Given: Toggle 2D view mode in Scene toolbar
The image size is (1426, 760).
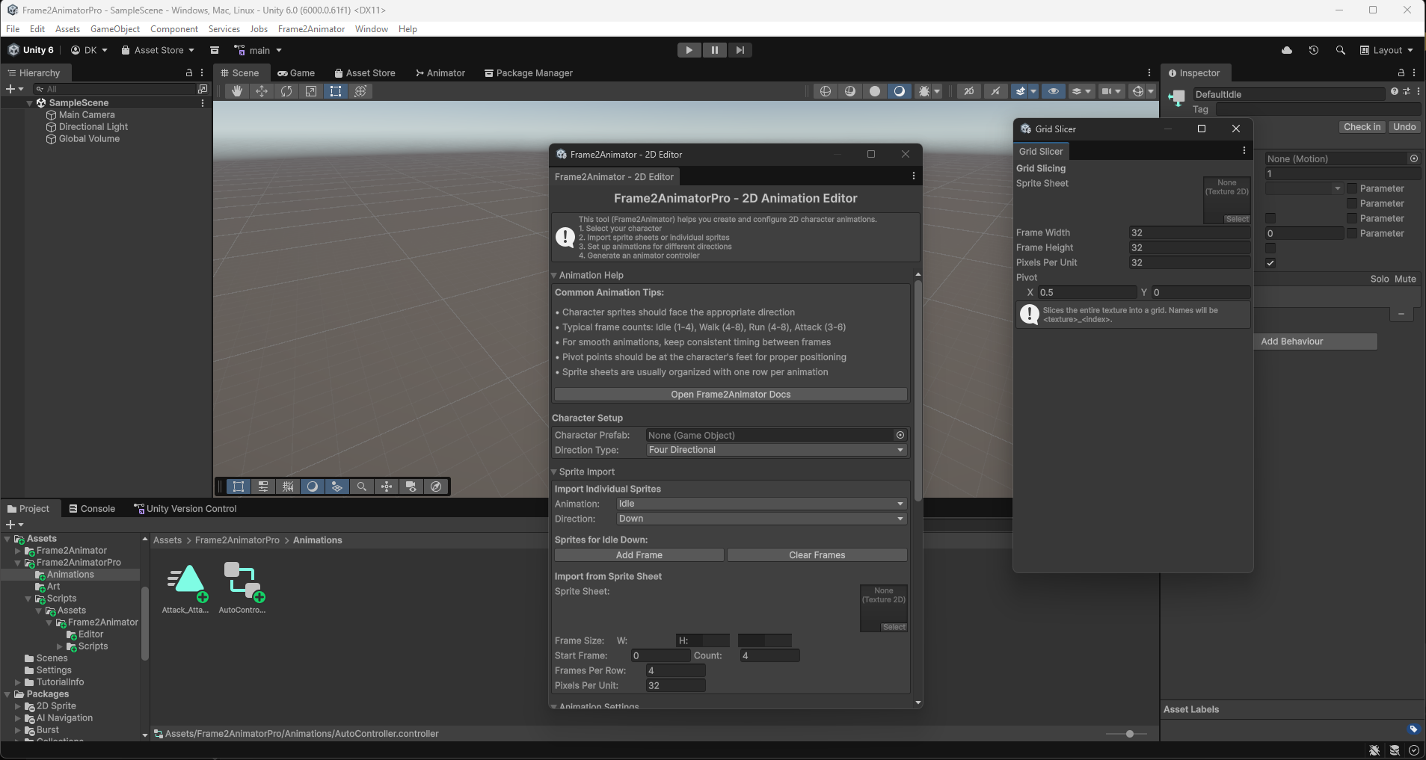Looking at the screenshot, I should (969, 91).
